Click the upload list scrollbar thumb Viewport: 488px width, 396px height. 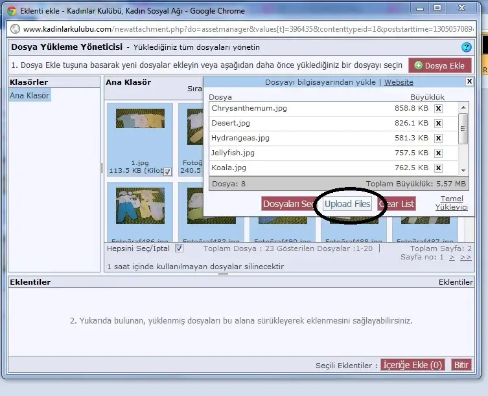463,129
